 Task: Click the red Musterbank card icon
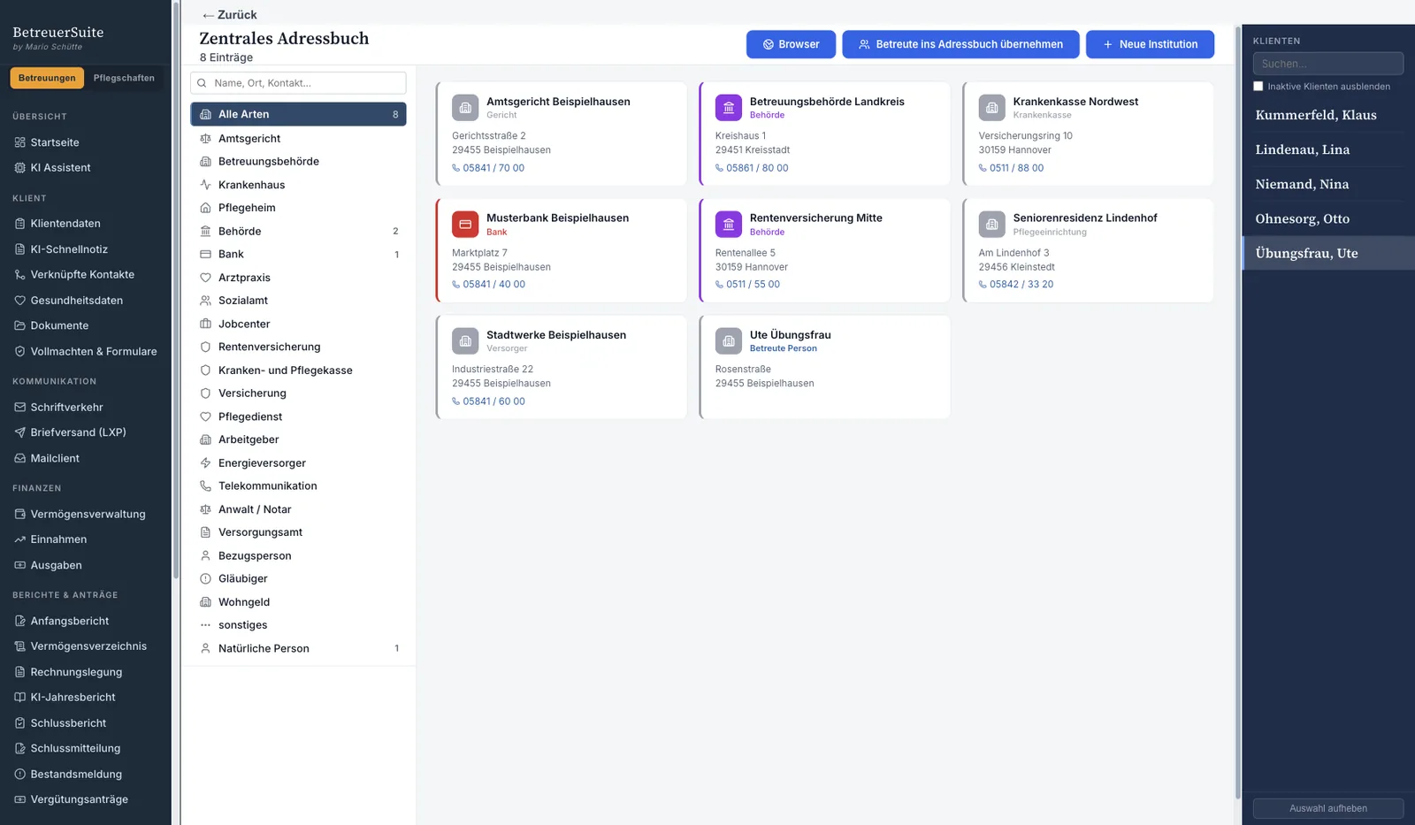point(465,225)
